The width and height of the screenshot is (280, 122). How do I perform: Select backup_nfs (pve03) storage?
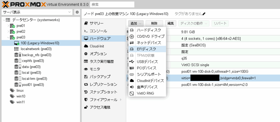pyautogui.click(x=37, y=55)
